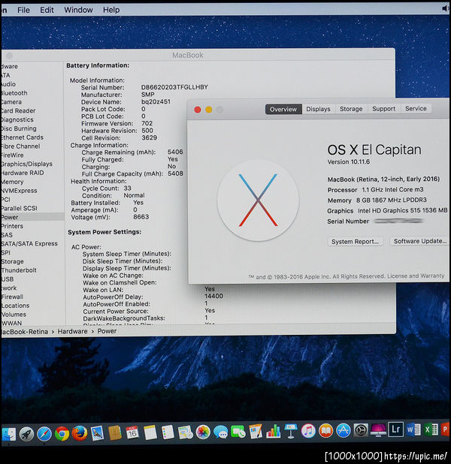The width and height of the screenshot is (451, 464).
Task: Select Hardware RAID in the sidebar
Action: coord(23,173)
